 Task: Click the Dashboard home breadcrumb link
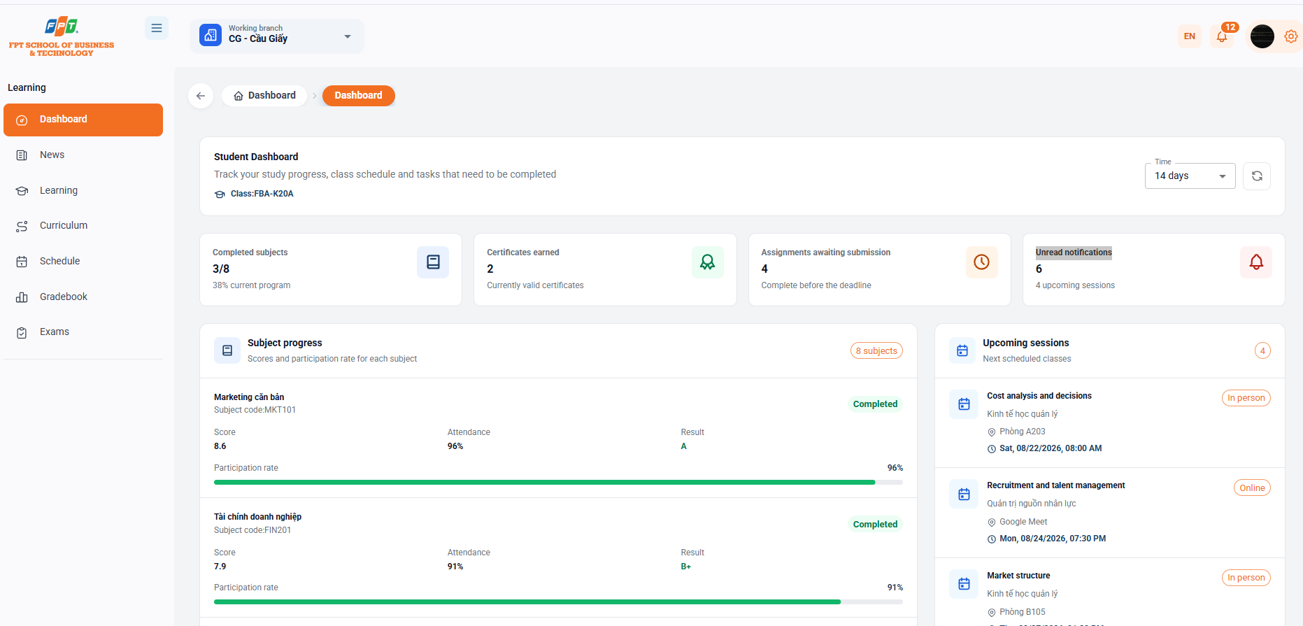click(264, 96)
